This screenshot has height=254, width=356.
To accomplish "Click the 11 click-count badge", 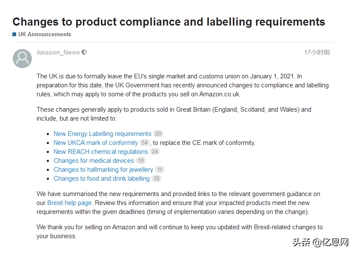I will tap(160, 170).
